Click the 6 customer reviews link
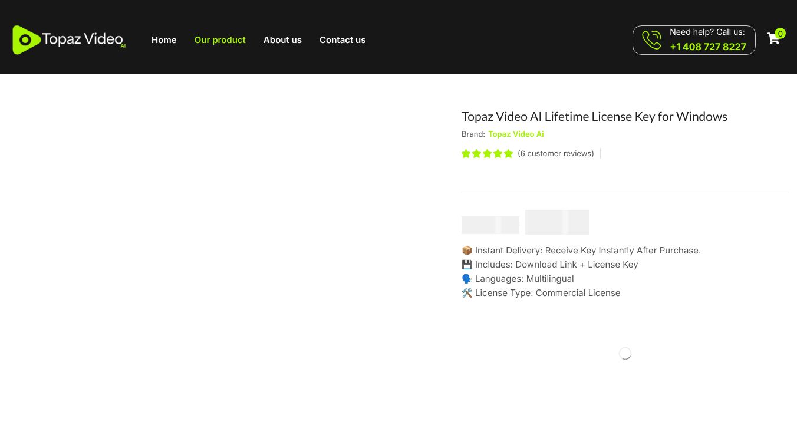This screenshot has height=448, width=797. (556, 153)
